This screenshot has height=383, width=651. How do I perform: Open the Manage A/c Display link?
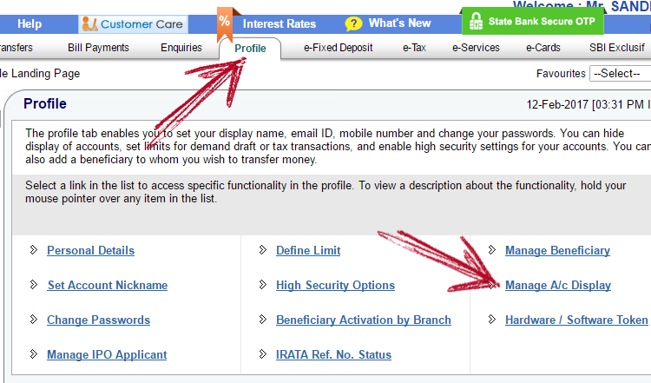(x=557, y=285)
